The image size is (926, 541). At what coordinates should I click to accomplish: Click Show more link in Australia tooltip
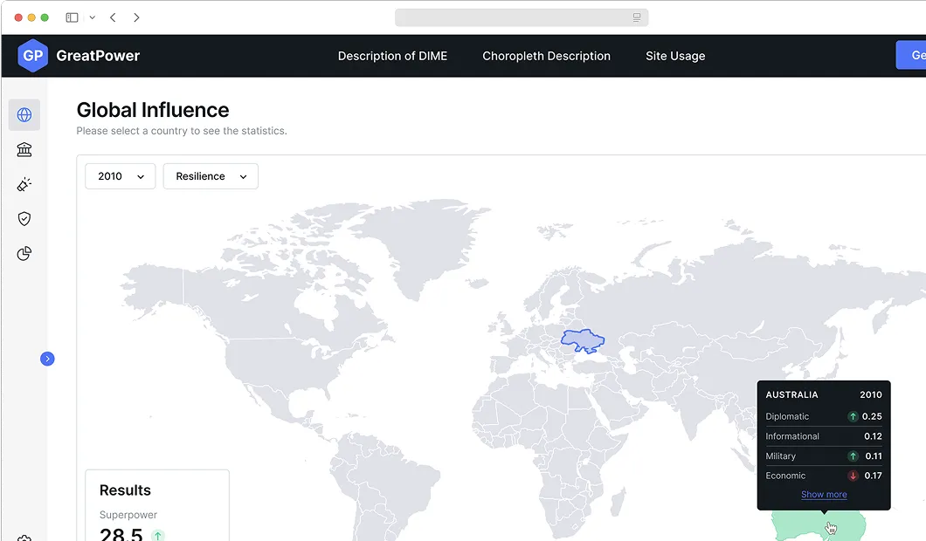tap(824, 495)
